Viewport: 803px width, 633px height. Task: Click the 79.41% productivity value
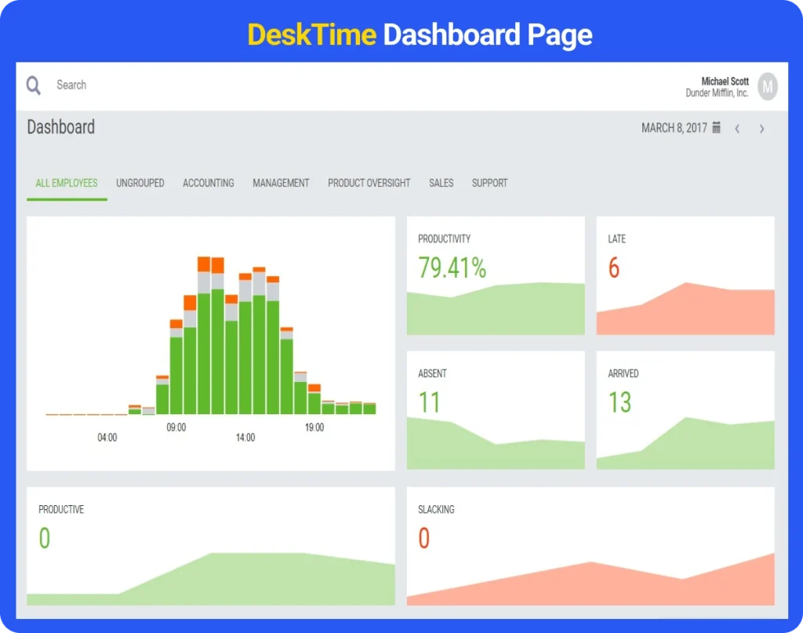click(452, 267)
